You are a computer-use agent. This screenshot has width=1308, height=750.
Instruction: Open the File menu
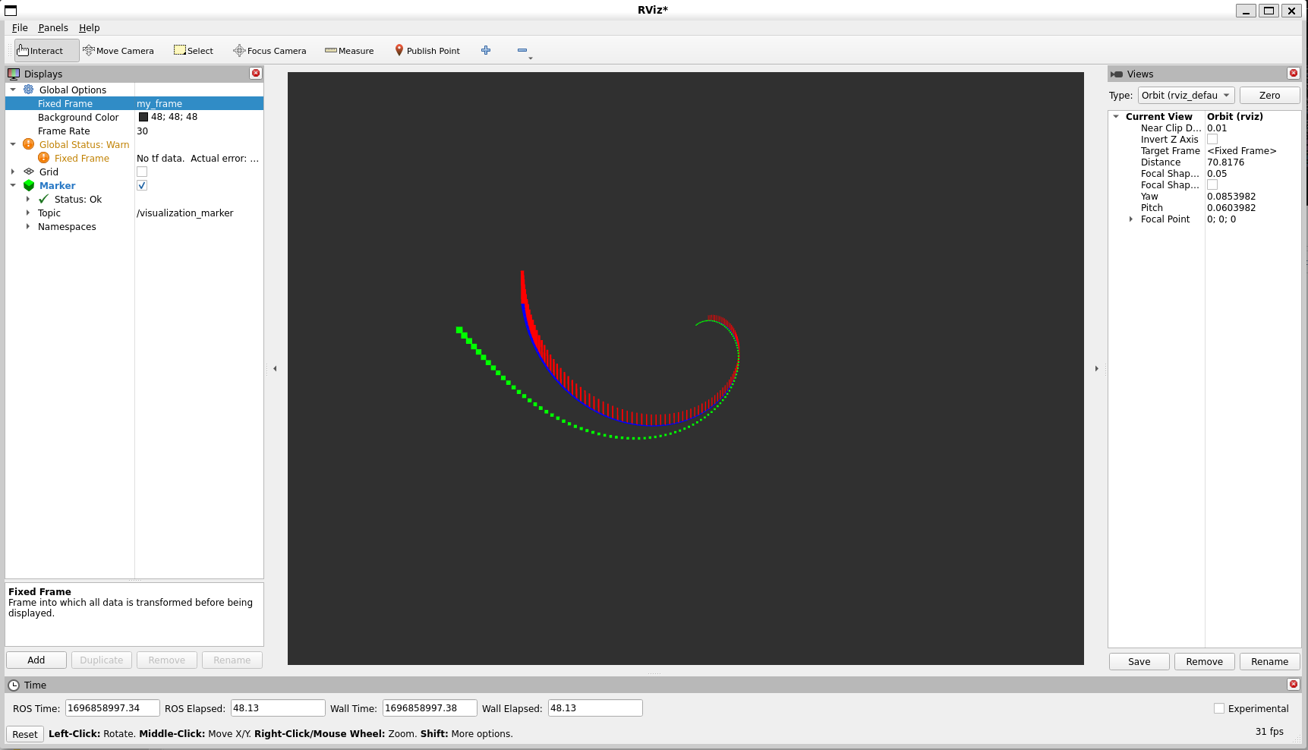[x=20, y=28]
